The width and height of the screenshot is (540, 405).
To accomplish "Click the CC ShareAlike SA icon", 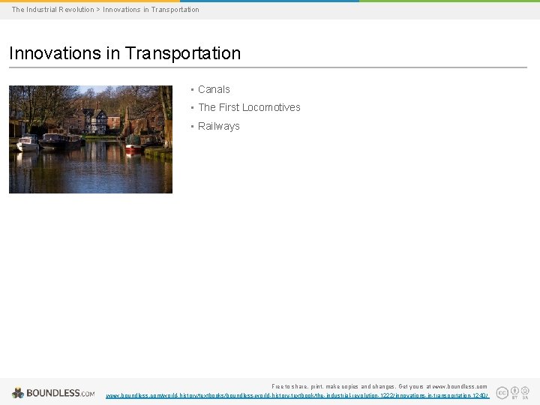I will pyautogui.click(x=525, y=392).
